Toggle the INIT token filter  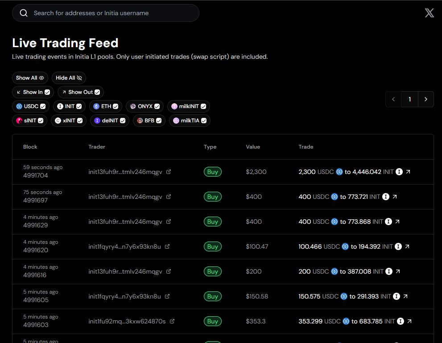(x=69, y=106)
